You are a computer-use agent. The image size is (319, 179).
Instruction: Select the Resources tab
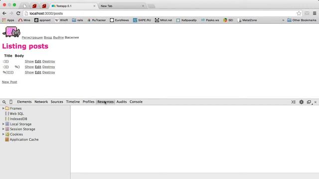(105, 101)
